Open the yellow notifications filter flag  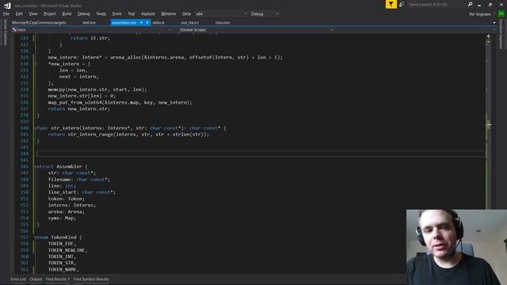coord(391,5)
